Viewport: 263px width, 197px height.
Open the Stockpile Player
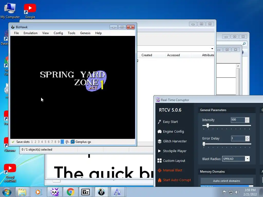(172, 151)
